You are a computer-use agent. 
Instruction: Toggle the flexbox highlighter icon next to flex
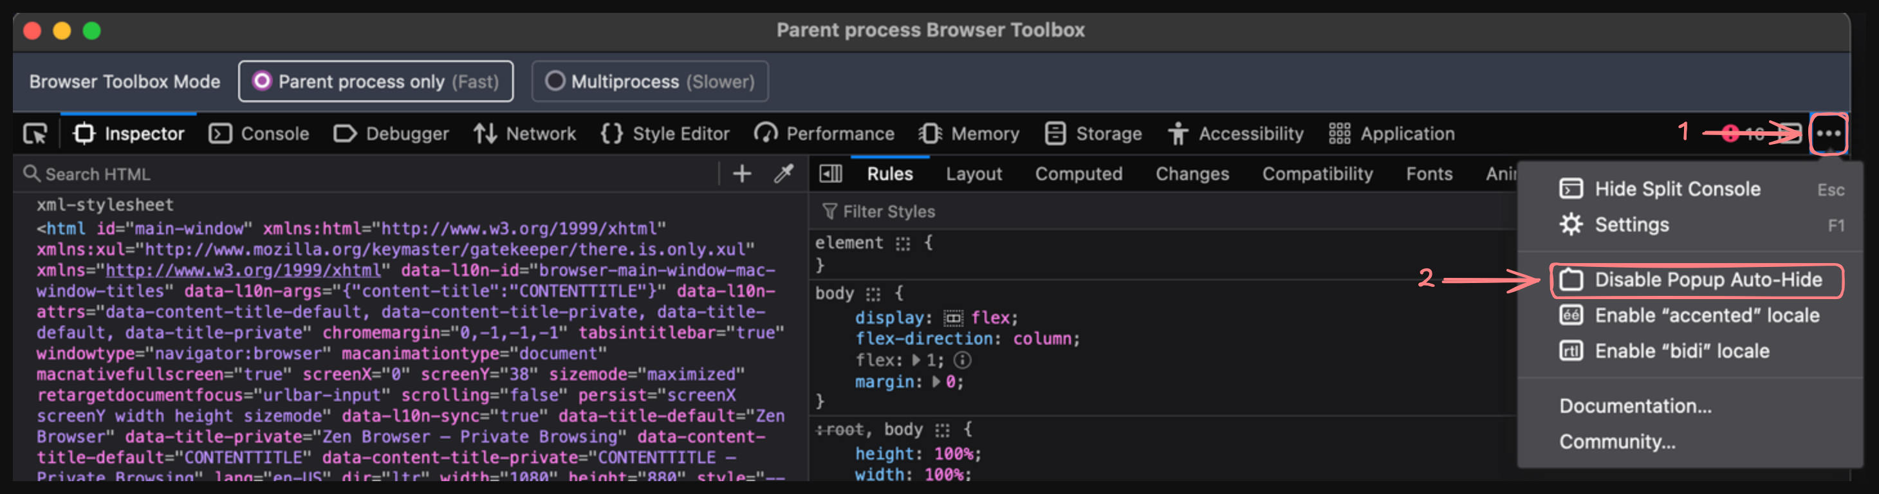click(x=954, y=318)
